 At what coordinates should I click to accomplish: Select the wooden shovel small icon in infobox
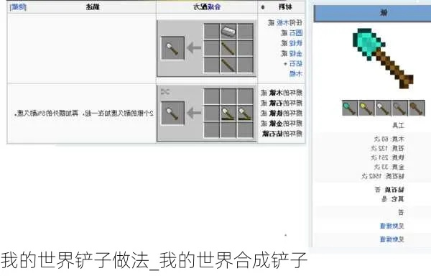[x=417, y=108]
